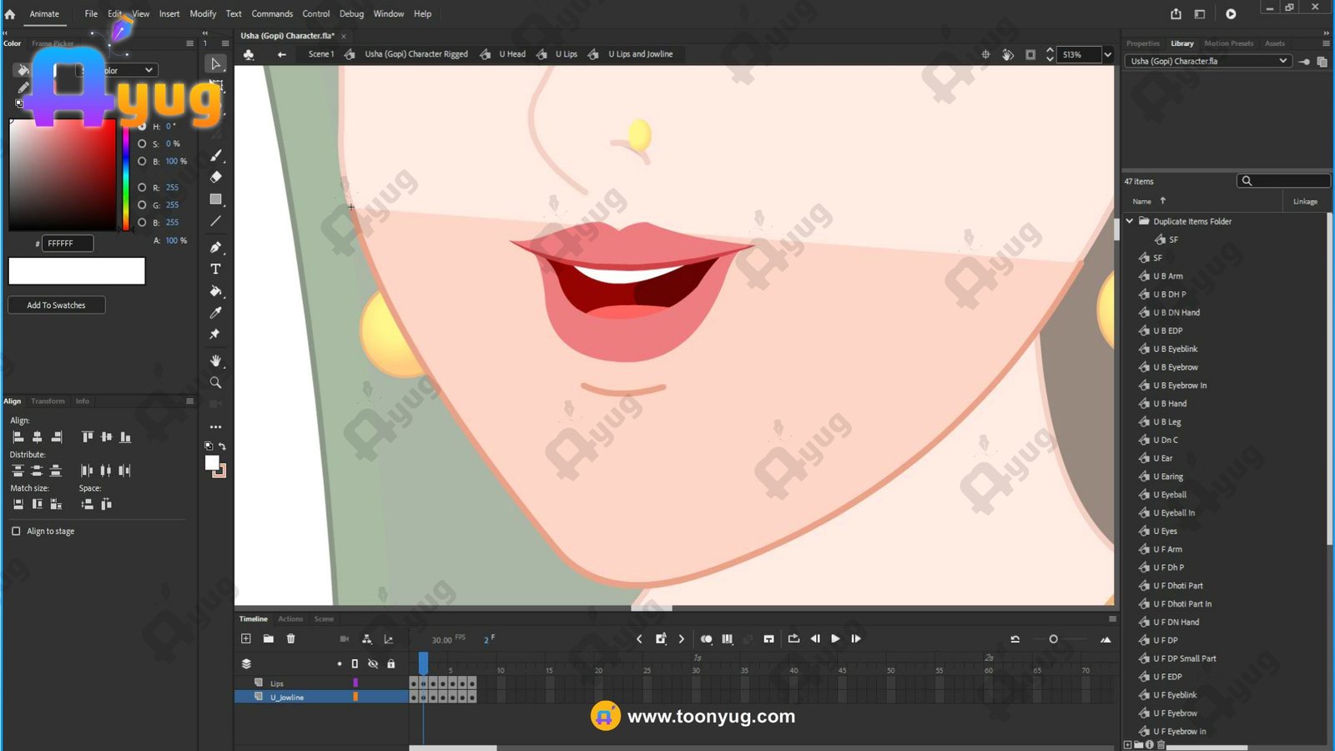This screenshot has height=751, width=1335.
Task: Click the white color preview swatch
Action: [77, 270]
